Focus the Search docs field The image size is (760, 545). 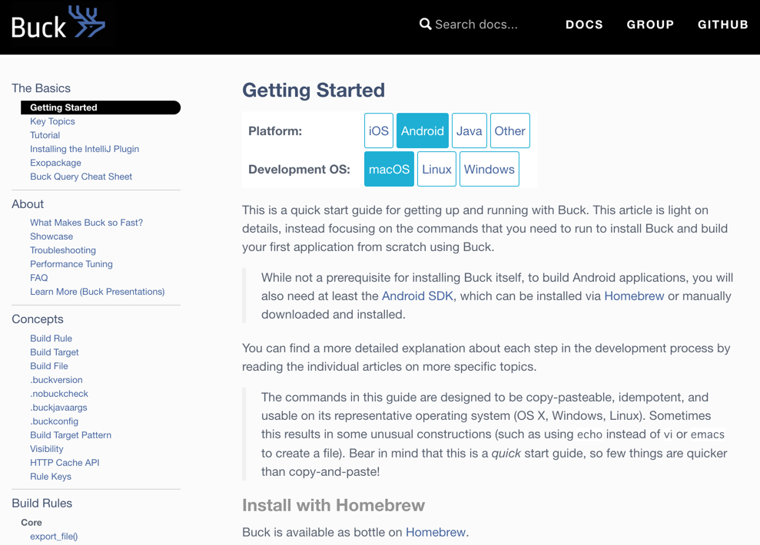click(x=476, y=25)
